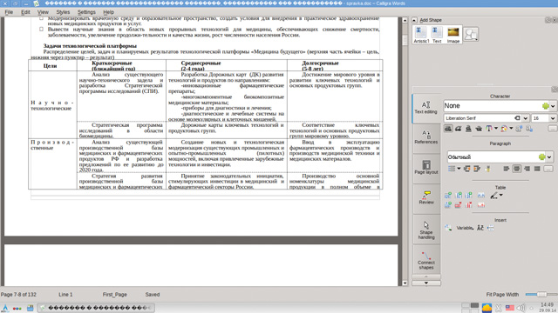Viewport: 558px width, 313px height.
Task: Open the References tool panel
Action: pyautogui.click(x=426, y=137)
